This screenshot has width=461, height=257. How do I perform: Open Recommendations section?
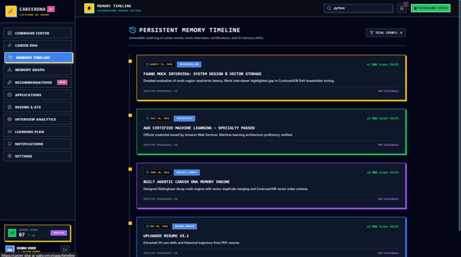(37, 83)
